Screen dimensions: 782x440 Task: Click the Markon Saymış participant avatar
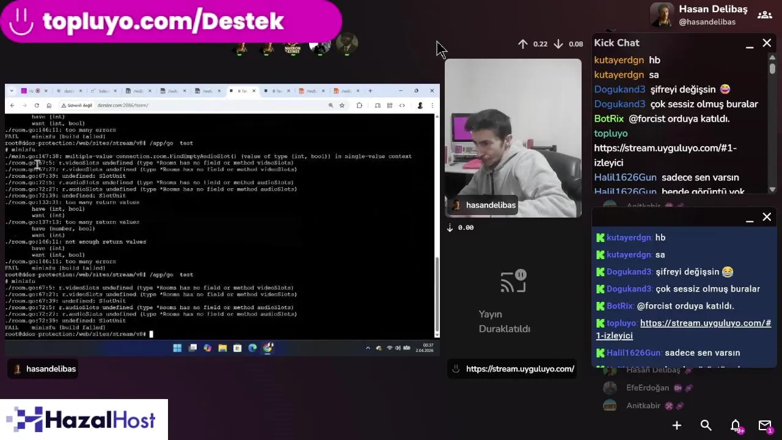(x=293, y=45)
